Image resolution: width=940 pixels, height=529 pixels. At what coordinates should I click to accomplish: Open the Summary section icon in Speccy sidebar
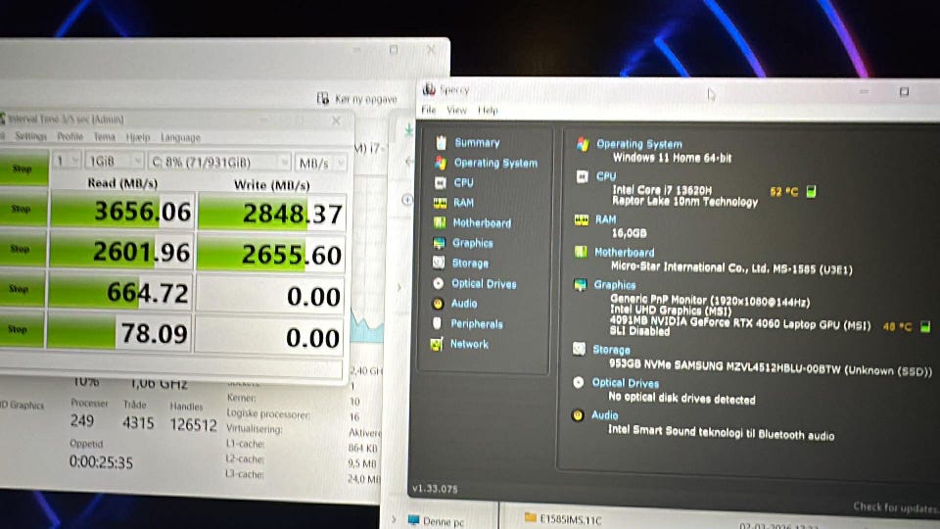(x=442, y=143)
